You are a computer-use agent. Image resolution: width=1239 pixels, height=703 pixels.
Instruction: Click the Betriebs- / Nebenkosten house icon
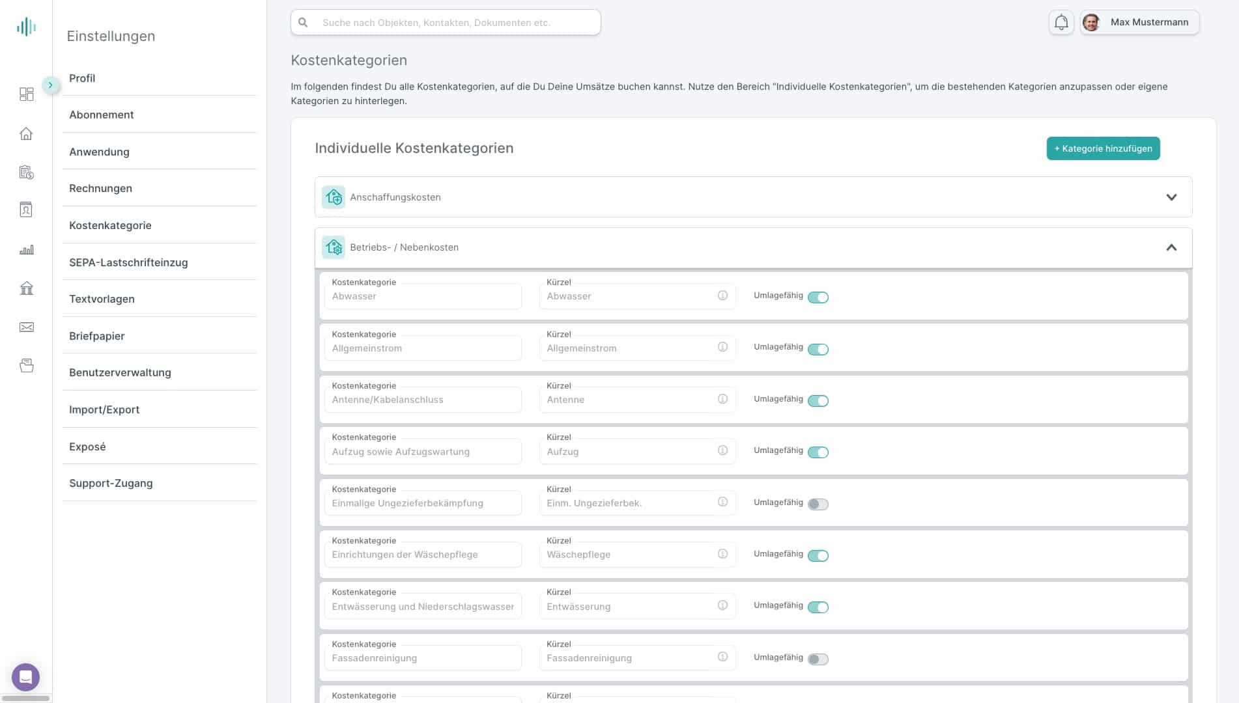coord(334,247)
